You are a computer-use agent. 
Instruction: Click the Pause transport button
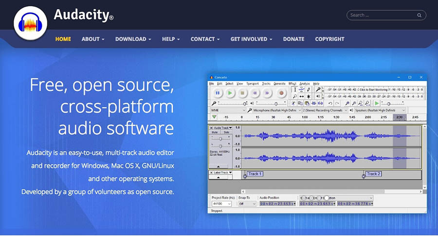pos(218,93)
